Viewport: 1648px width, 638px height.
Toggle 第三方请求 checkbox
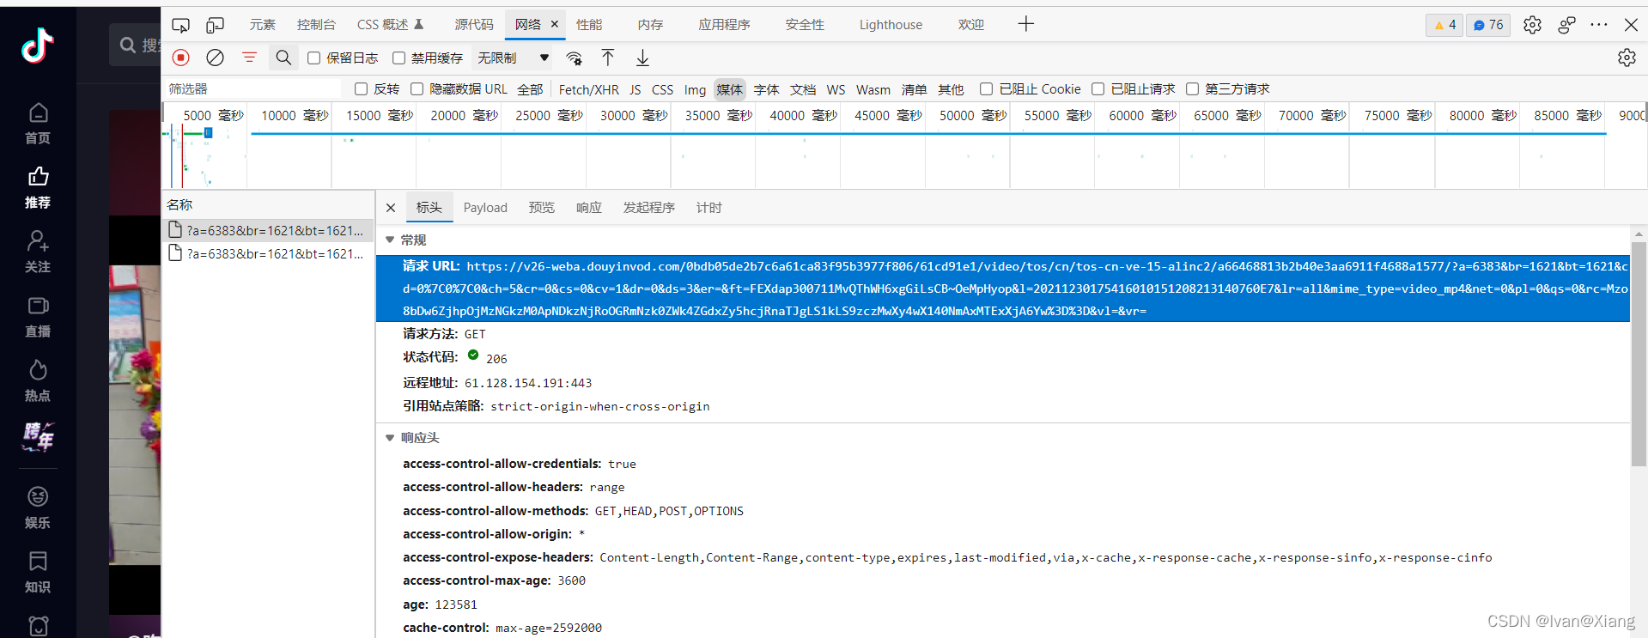click(x=1192, y=88)
